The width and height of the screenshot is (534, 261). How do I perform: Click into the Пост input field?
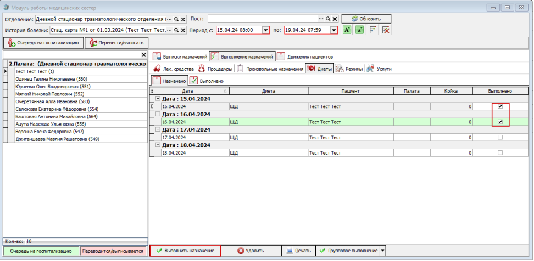[263, 19]
